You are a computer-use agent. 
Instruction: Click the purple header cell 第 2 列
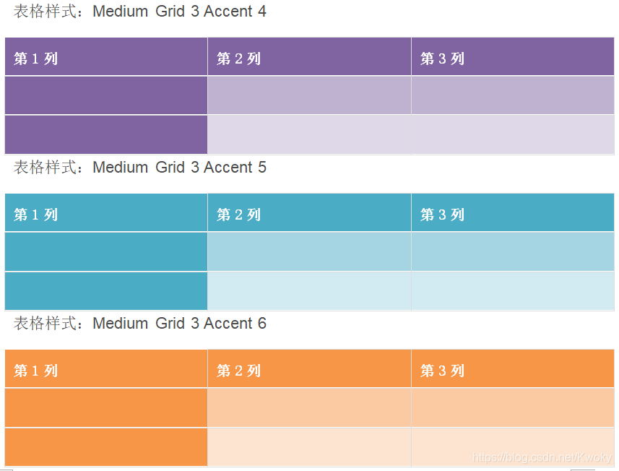[309, 56]
